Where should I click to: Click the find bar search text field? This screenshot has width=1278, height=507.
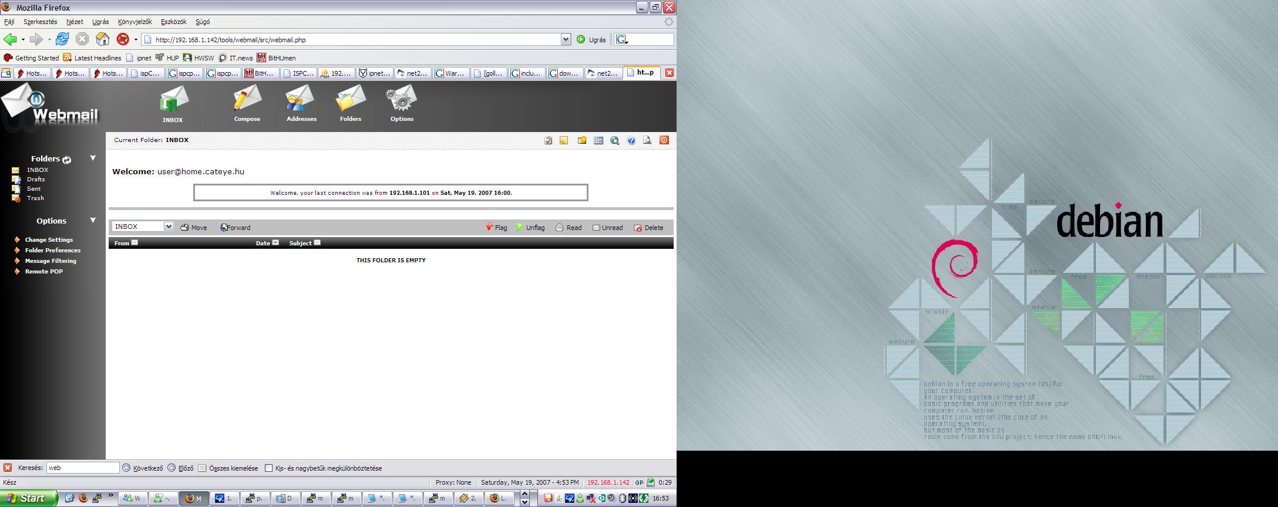click(83, 468)
